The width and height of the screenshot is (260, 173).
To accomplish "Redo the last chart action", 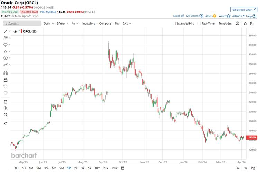I will pos(6,93).
